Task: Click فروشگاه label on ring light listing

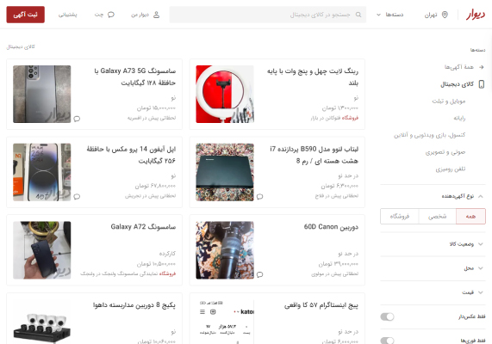Action: pyautogui.click(x=350, y=118)
